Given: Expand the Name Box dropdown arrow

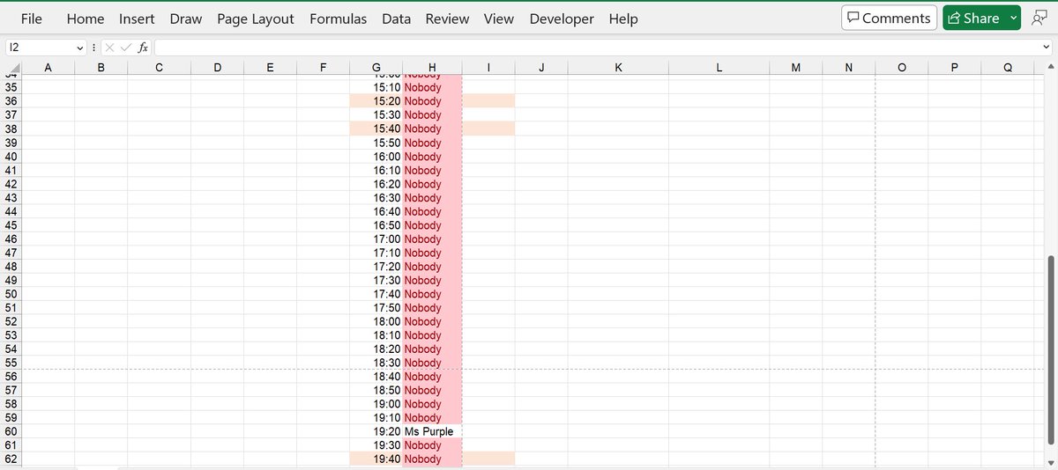Looking at the screenshot, I should pos(80,47).
